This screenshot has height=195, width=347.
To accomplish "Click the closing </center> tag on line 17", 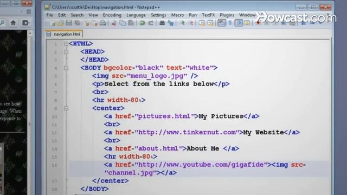I will click(110, 181).
